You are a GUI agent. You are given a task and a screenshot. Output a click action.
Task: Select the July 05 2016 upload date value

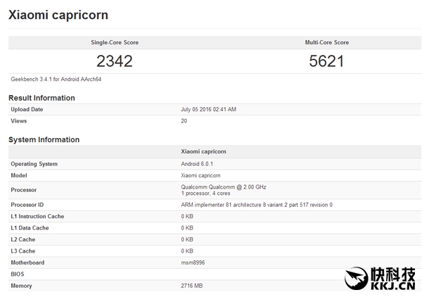point(209,110)
